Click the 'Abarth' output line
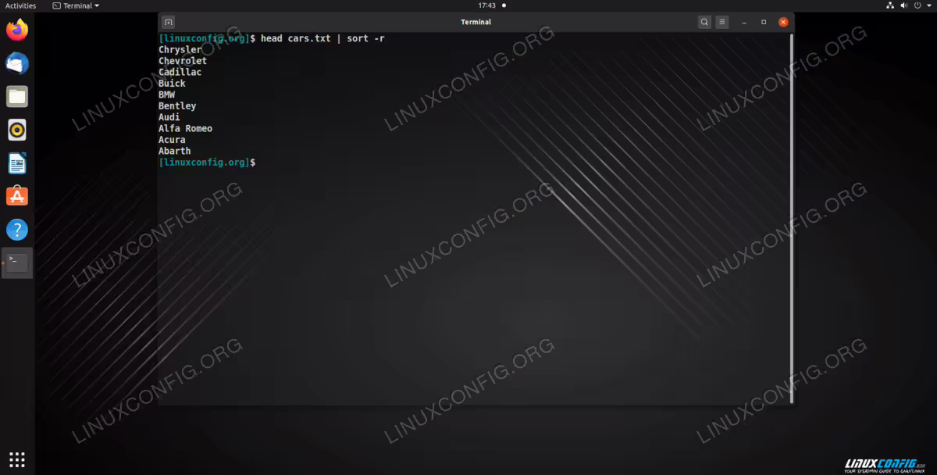 click(x=175, y=151)
